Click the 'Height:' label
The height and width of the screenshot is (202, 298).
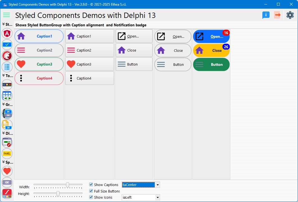click(24, 194)
